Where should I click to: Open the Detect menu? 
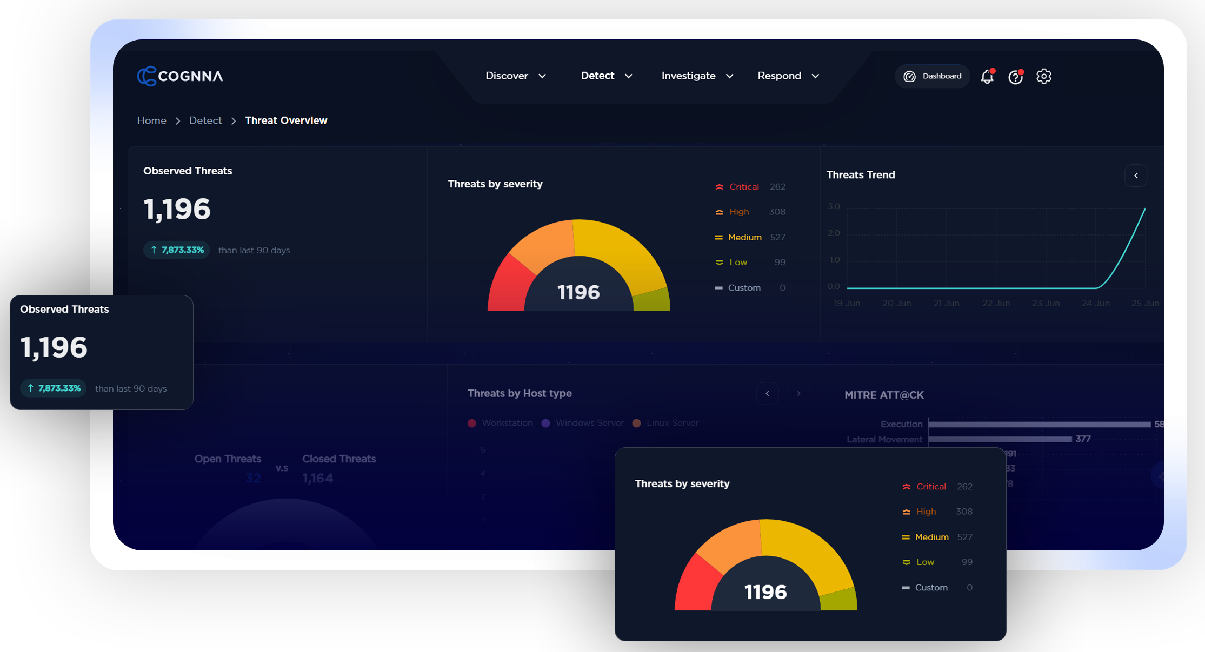606,76
